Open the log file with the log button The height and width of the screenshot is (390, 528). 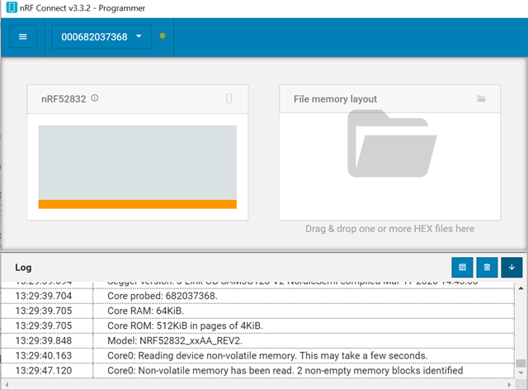pos(462,267)
